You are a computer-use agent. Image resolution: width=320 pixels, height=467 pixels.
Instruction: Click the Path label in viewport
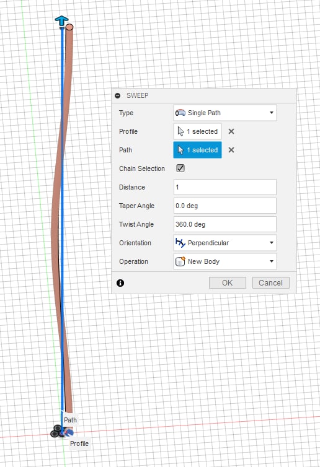(70, 420)
